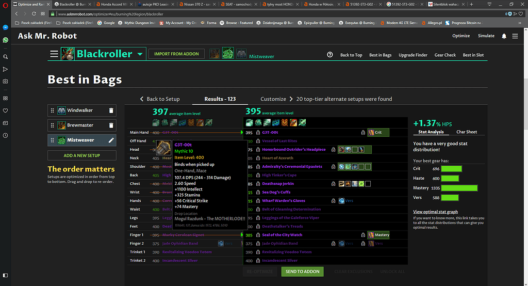Open WhatsApp in the Opera sidebar
Screen dimensions: 528x286
5,40
